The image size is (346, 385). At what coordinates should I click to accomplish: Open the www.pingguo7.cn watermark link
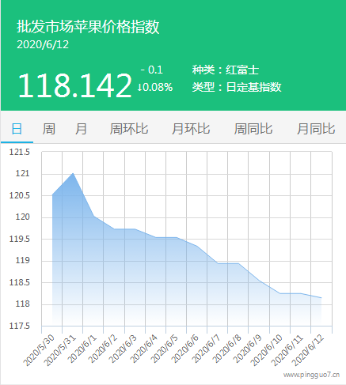point(311,375)
